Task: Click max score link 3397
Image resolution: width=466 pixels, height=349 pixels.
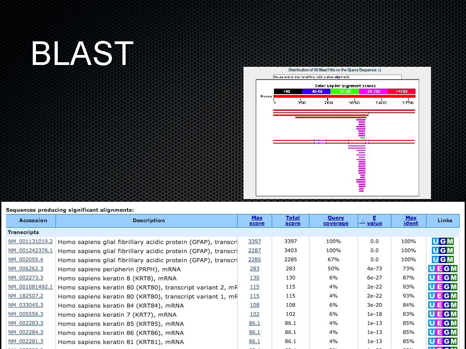Action: tap(255, 242)
